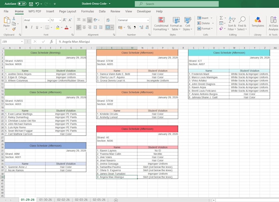Click the Decrease Decimal icon

pyautogui.click(x=147, y=27)
